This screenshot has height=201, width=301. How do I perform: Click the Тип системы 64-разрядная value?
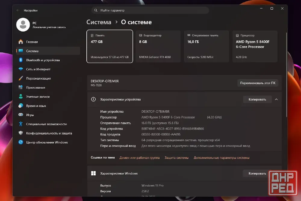click(x=180, y=140)
